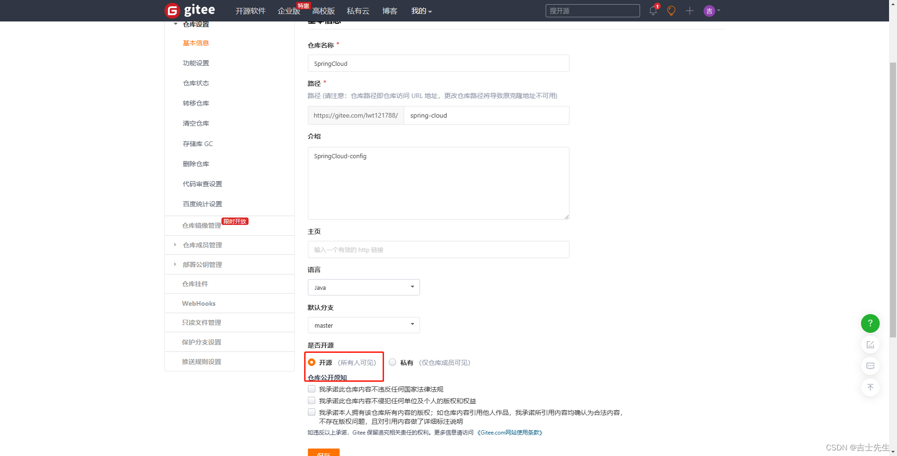Select the 私有 radio option
The width and height of the screenshot is (897, 456).
(392, 362)
